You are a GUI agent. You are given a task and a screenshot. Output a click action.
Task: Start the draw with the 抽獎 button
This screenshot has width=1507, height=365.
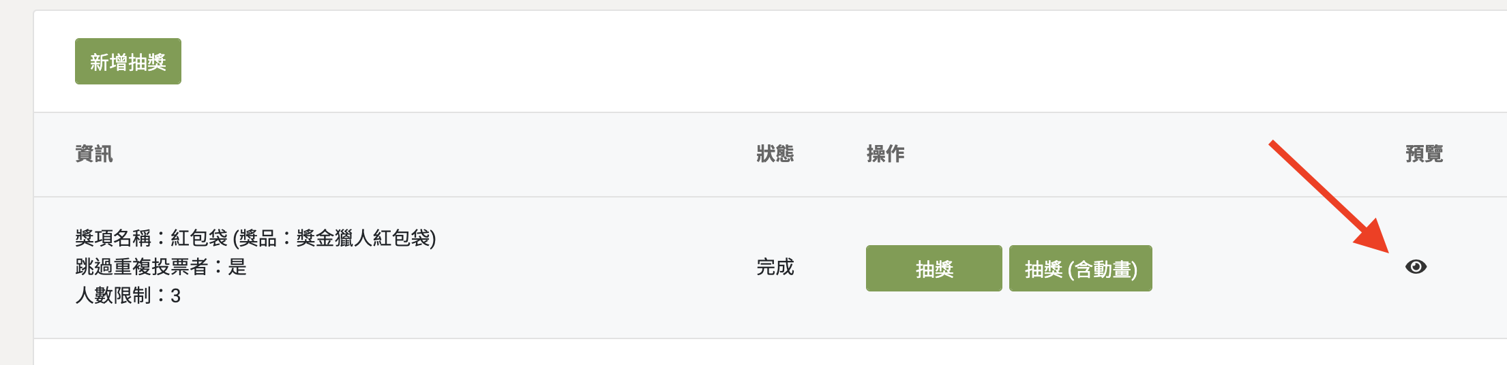click(934, 268)
